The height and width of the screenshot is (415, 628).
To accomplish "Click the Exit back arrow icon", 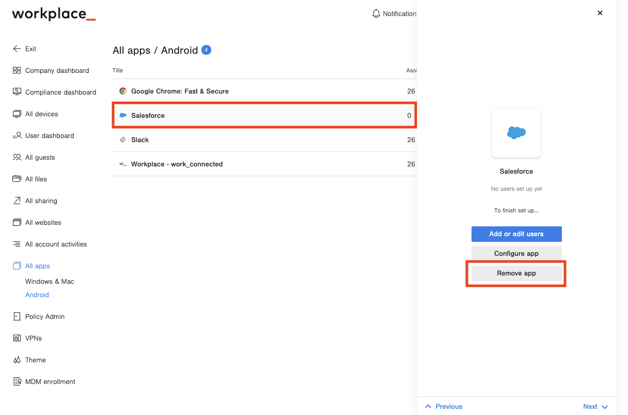I will pos(17,49).
